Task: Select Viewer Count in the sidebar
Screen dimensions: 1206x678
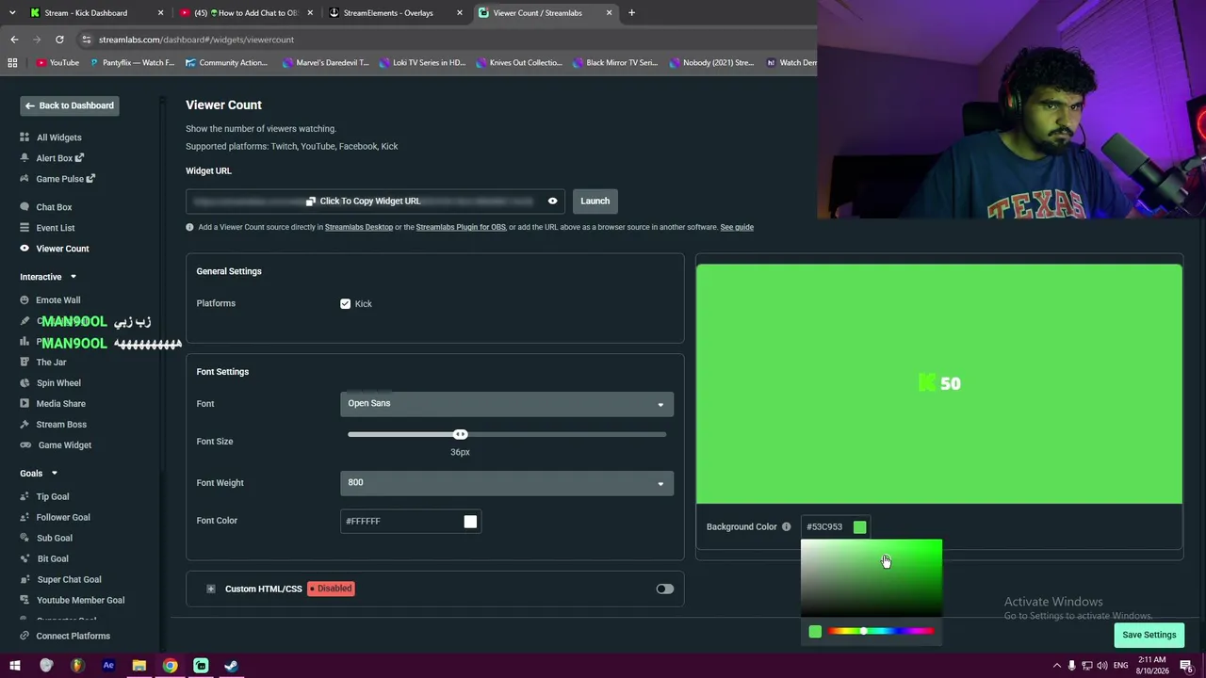Action: (x=62, y=249)
